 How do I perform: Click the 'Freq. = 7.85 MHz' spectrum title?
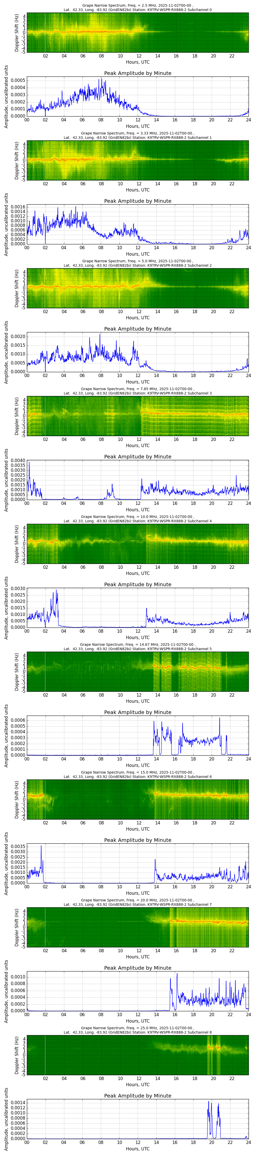138,389
